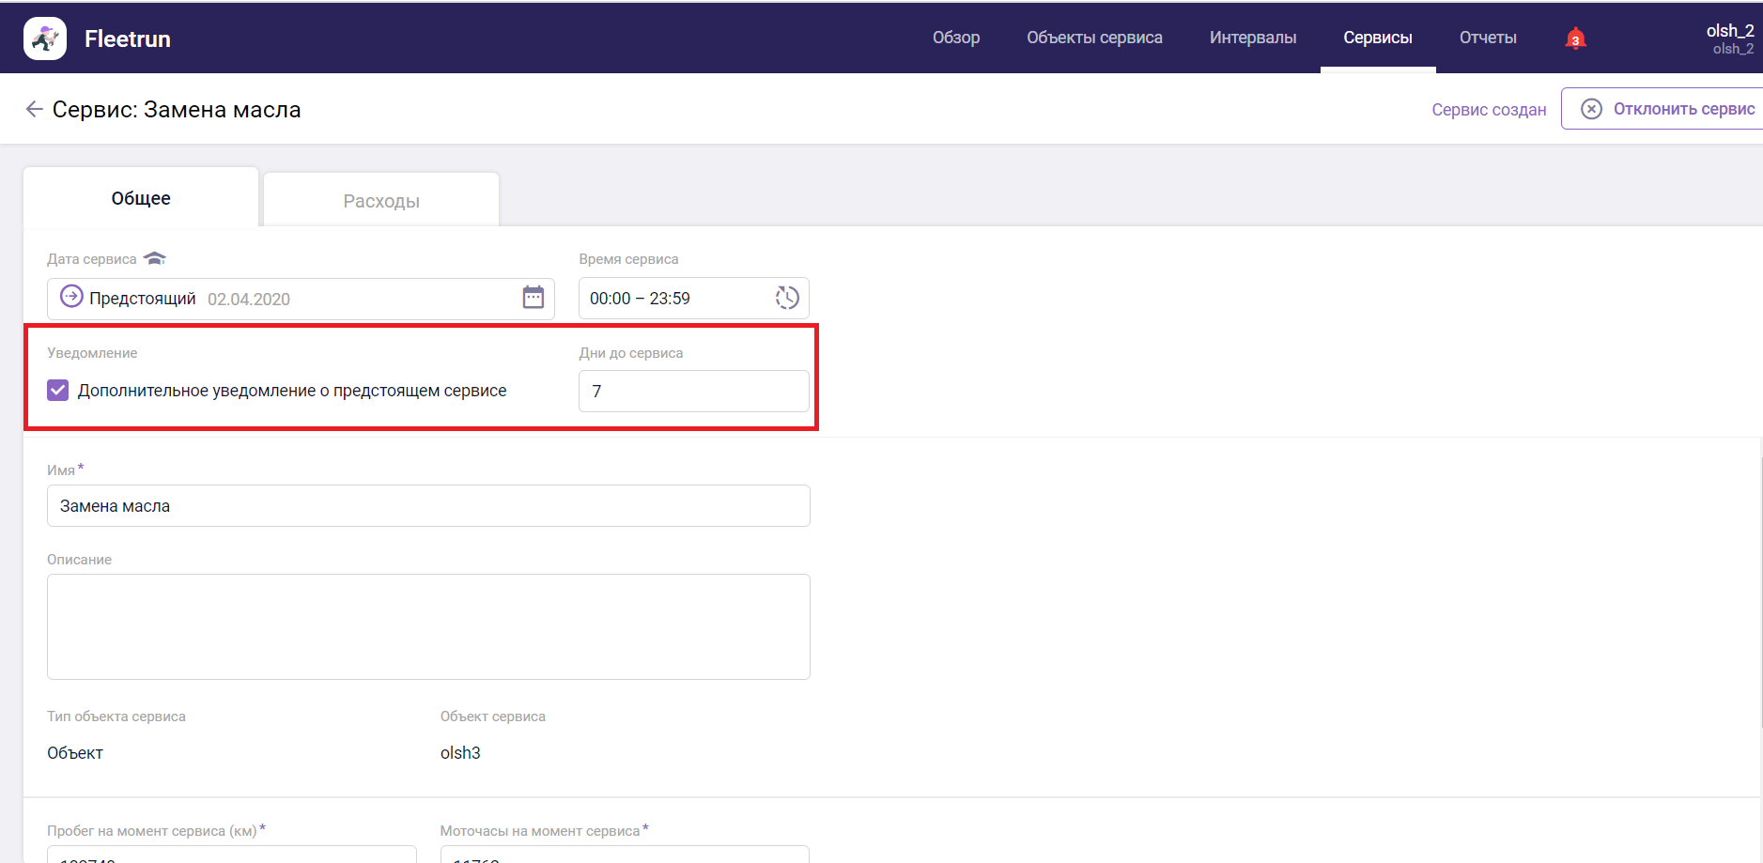
Task: Open the olsh_2 user account menu
Action: coord(1728,39)
